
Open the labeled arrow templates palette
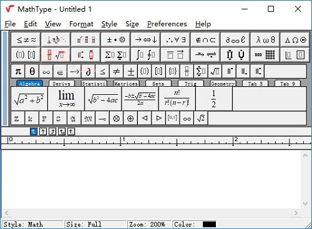click(x=205, y=55)
